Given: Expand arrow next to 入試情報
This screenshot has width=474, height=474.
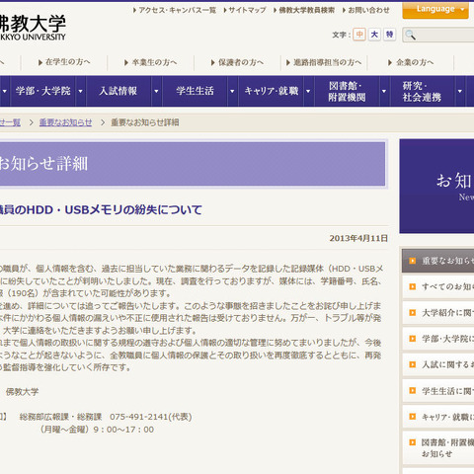Looking at the screenshot, I should click(x=156, y=91).
